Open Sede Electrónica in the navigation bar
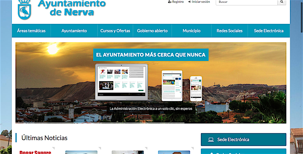The image size is (303, 154). pyautogui.click(x=268, y=30)
